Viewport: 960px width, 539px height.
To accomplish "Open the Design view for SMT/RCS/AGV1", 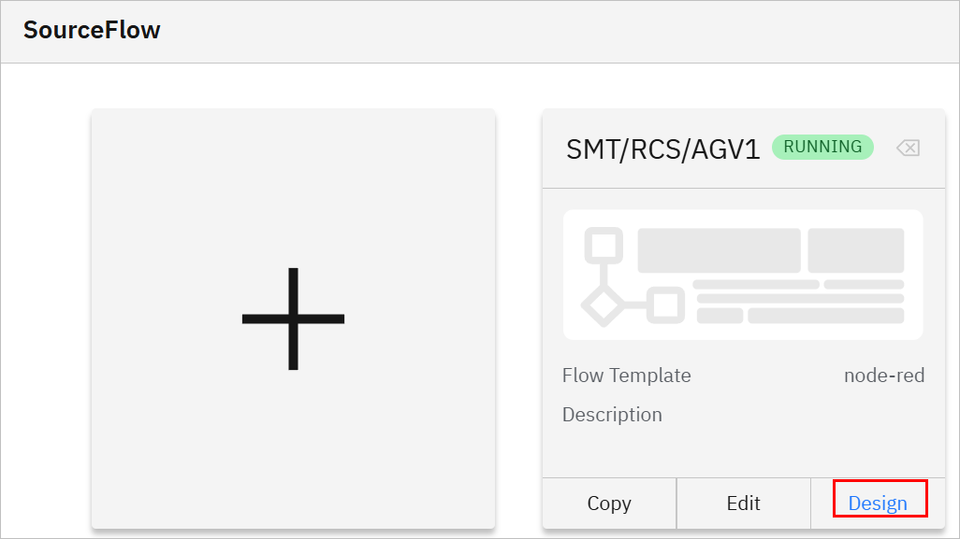I will point(878,503).
